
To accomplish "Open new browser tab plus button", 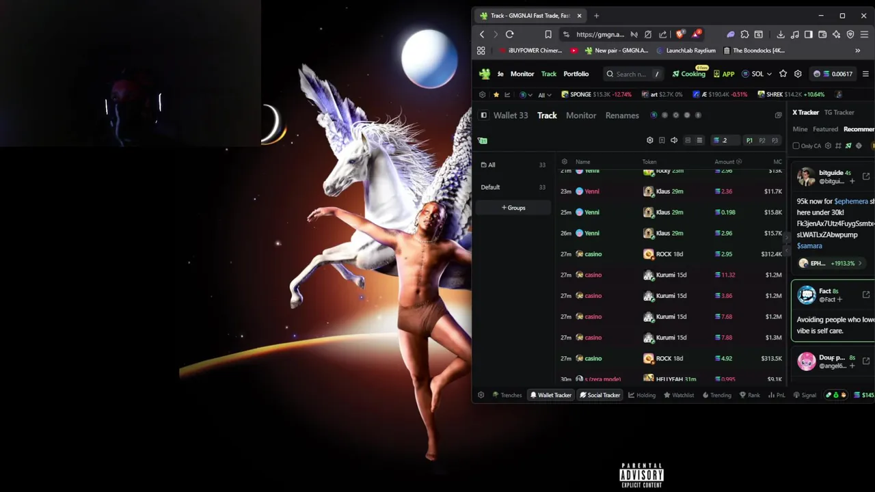I will pyautogui.click(x=596, y=16).
